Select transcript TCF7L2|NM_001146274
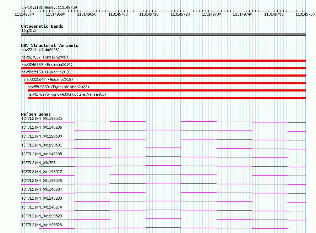The image size is (316, 233). click(x=42, y=207)
